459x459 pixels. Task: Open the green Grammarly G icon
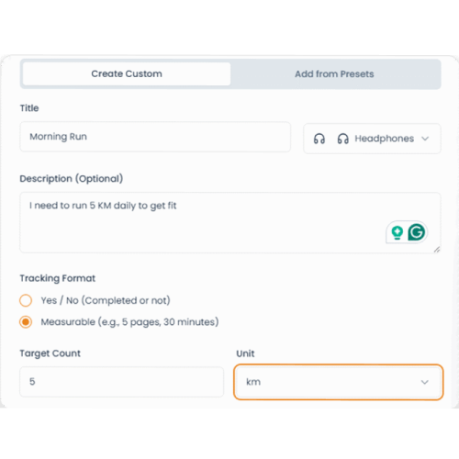click(x=417, y=232)
